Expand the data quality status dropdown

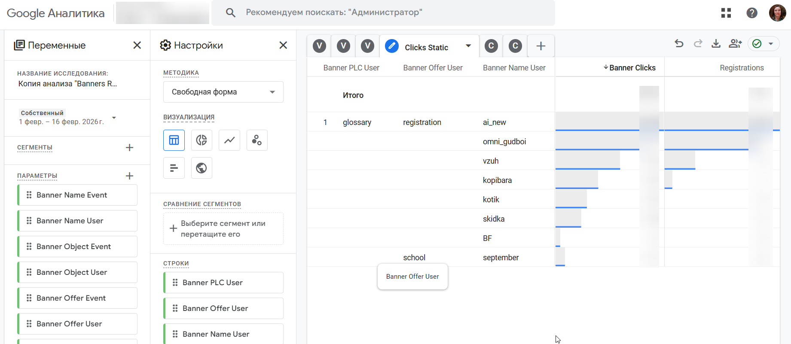(x=771, y=44)
